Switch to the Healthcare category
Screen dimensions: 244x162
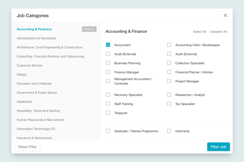pos(24,102)
